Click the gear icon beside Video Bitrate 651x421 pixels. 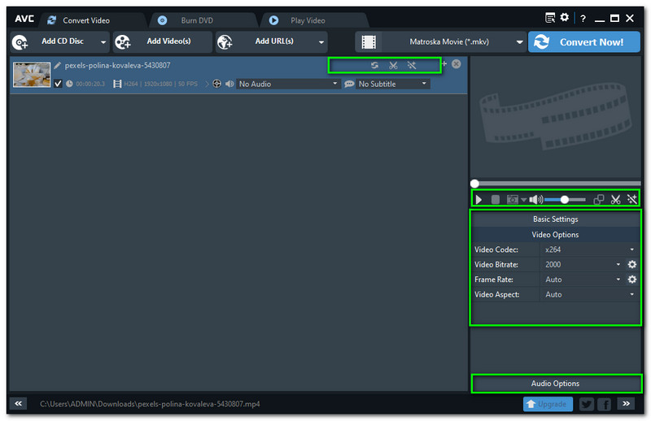coord(632,265)
